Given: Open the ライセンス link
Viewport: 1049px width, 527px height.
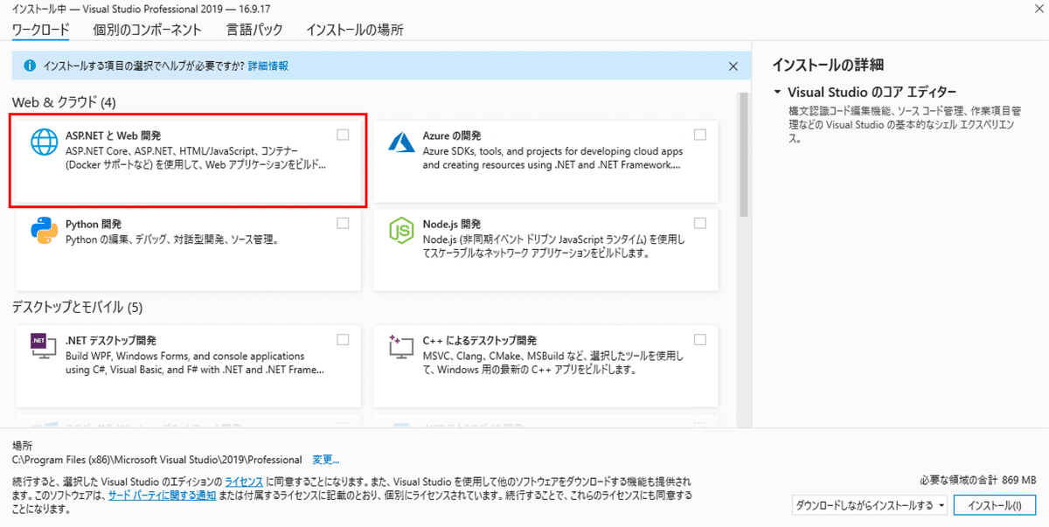Looking at the screenshot, I should [244, 482].
